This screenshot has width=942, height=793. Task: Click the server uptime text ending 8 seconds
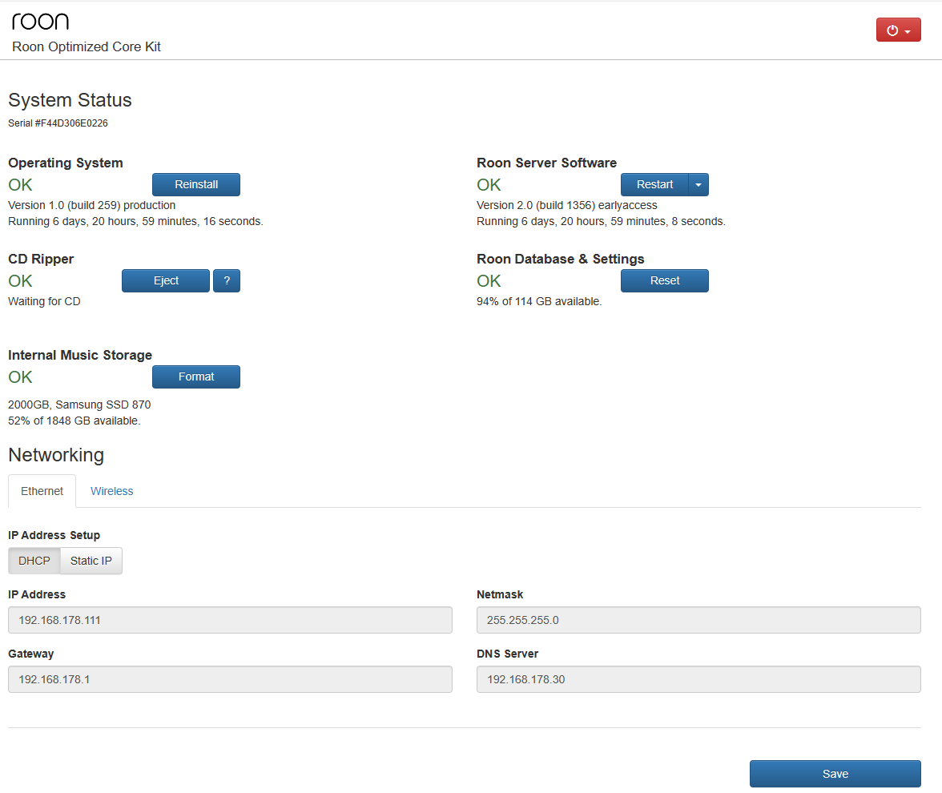tap(601, 222)
